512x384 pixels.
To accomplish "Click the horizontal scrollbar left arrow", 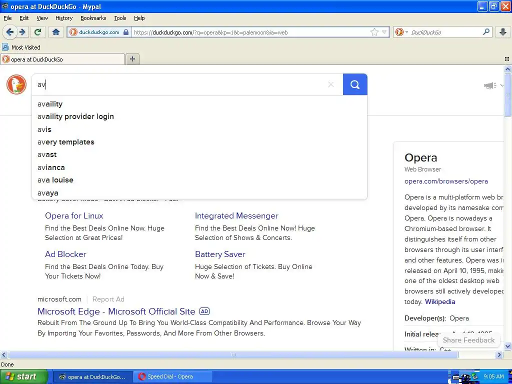I will tap(3, 354).
